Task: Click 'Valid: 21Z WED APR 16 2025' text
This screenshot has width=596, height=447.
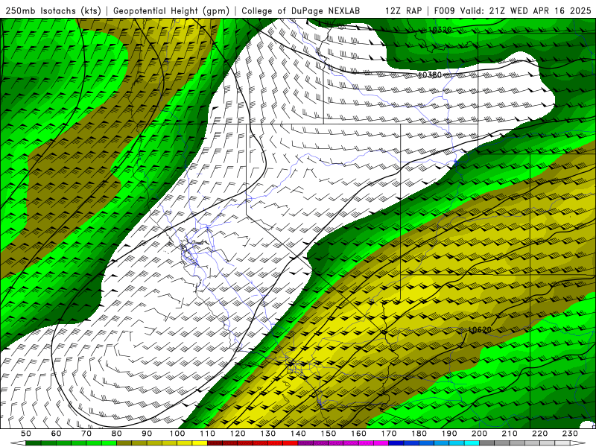Action: 526,10
